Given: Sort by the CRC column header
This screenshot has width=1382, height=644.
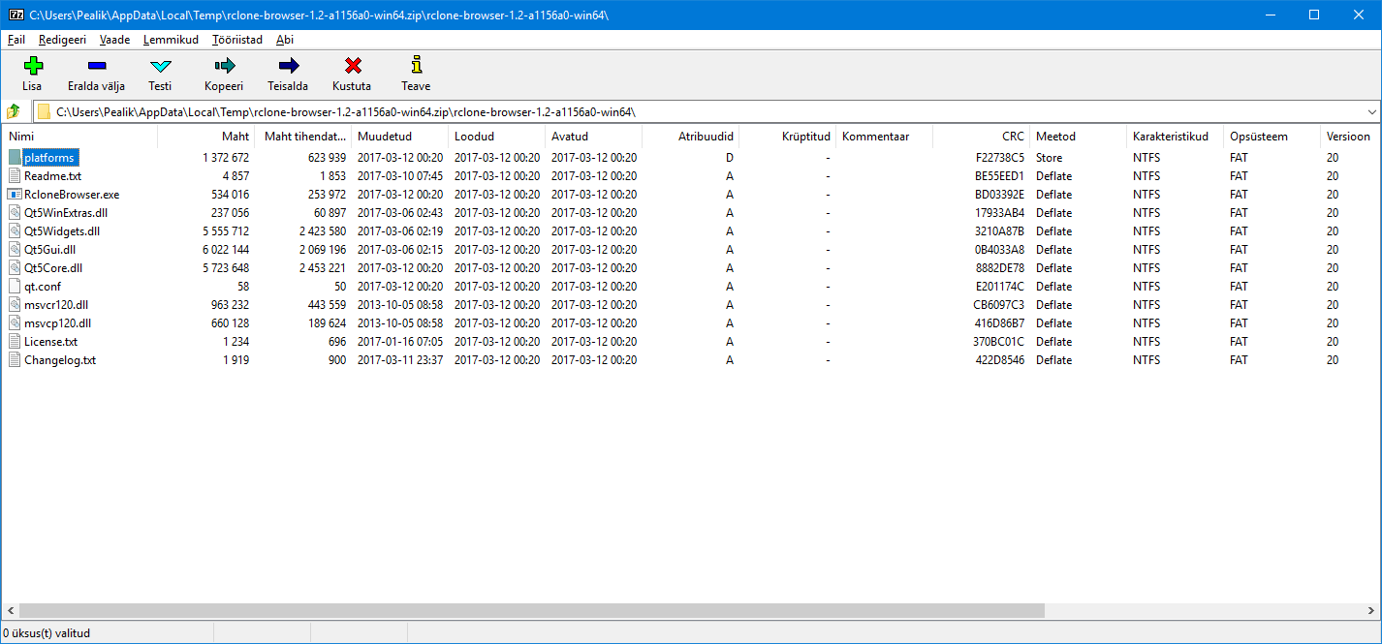Looking at the screenshot, I should coord(981,137).
